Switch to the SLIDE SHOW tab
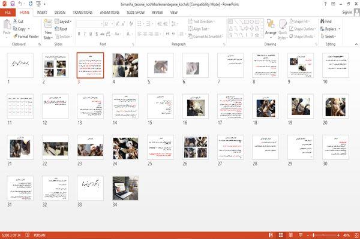Screen dimensions: 360x239 coord(136,13)
